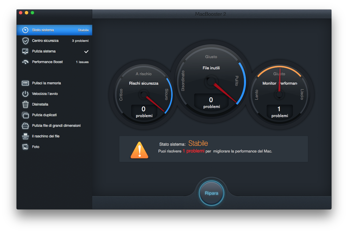Image resolution: width=348 pixels, height=233 pixels.
Task: Click the Performance Boost speedometer icon
Action: click(x=25, y=62)
